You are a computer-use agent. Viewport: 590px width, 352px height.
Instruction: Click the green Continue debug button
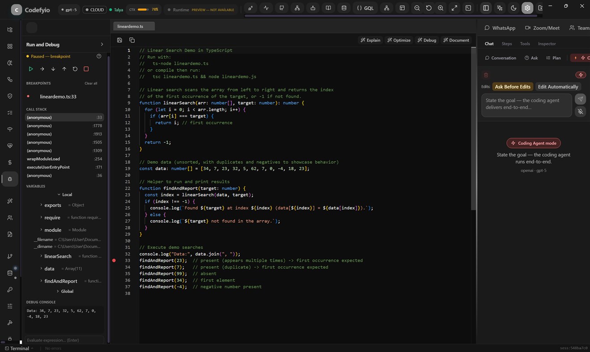coord(31,69)
